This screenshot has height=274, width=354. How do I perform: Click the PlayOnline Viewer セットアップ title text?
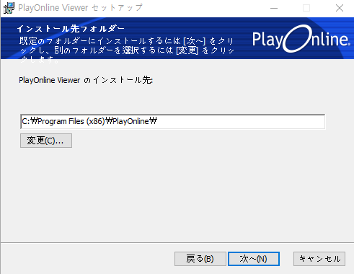point(80,8)
